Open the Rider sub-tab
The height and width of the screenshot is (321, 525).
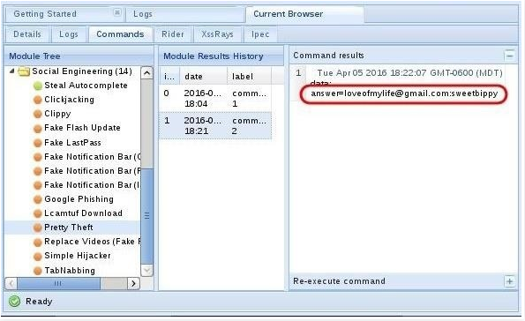pos(173,34)
